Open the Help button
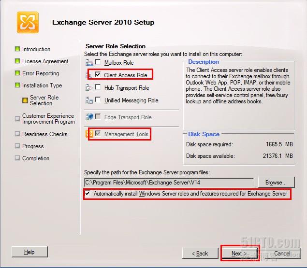This screenshot has width=307, height=268. tap(29, 252)
